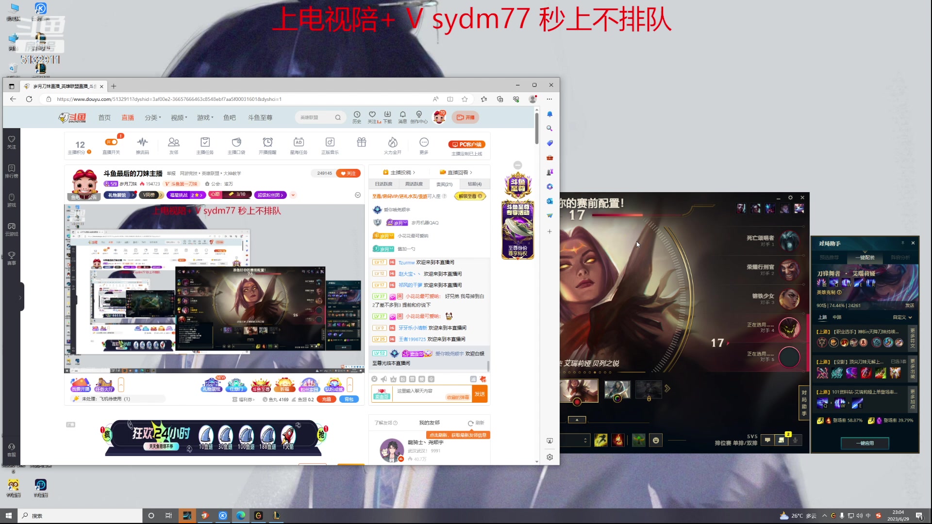Mute the chat speaker icon

[384, 379]
